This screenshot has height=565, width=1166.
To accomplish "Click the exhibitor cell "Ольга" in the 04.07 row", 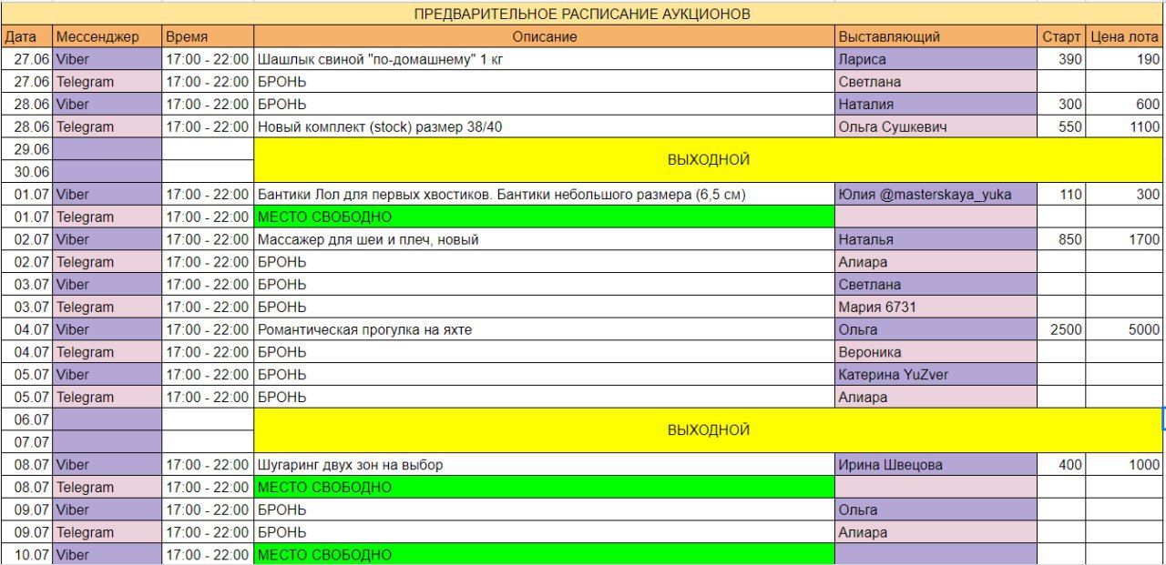I will (x=936, y=329).
